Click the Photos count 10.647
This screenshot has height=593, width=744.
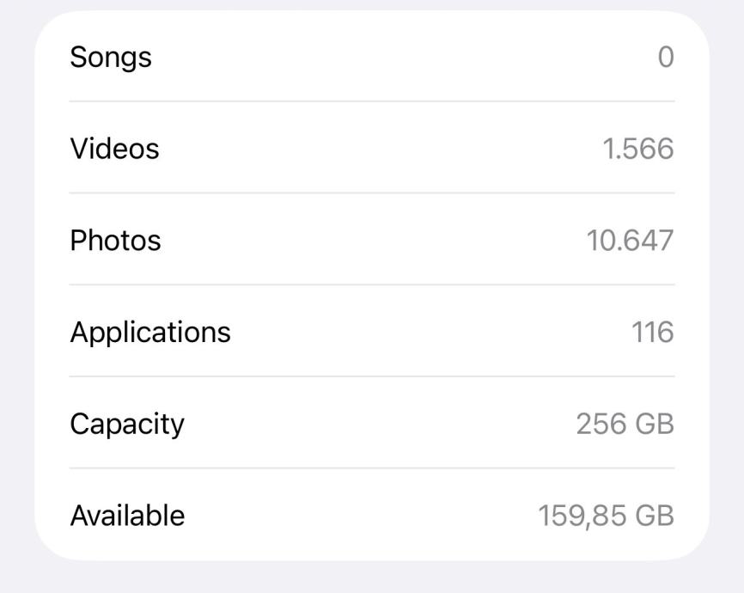[630, 241]
